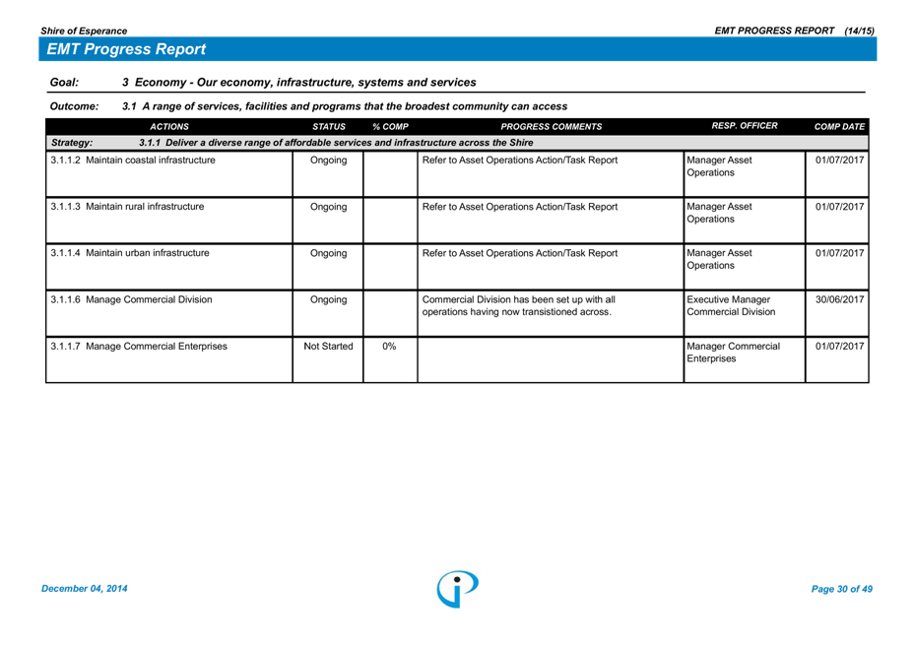Click the 30/06/2017 completion date
The image size is (914, 647).
tap(839, 299)
